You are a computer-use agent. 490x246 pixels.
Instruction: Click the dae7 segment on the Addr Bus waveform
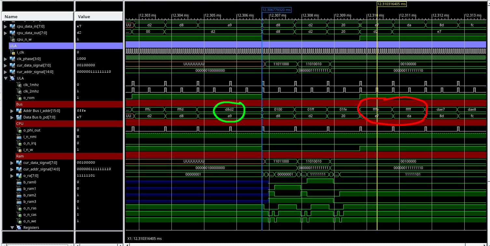[441, 109]
